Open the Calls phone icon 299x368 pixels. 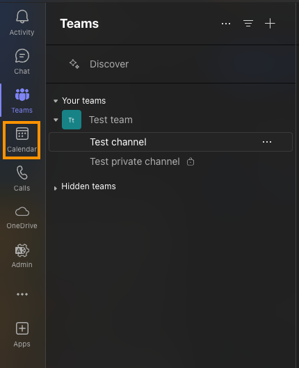pyautogui.click(x=22, y=173)
